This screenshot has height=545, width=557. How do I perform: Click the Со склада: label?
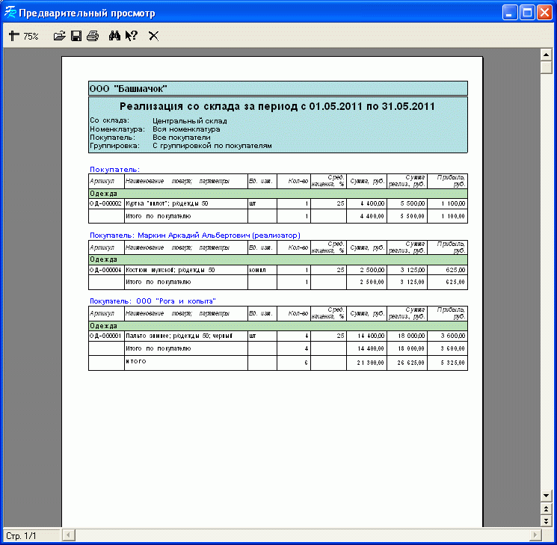point(109,120)
